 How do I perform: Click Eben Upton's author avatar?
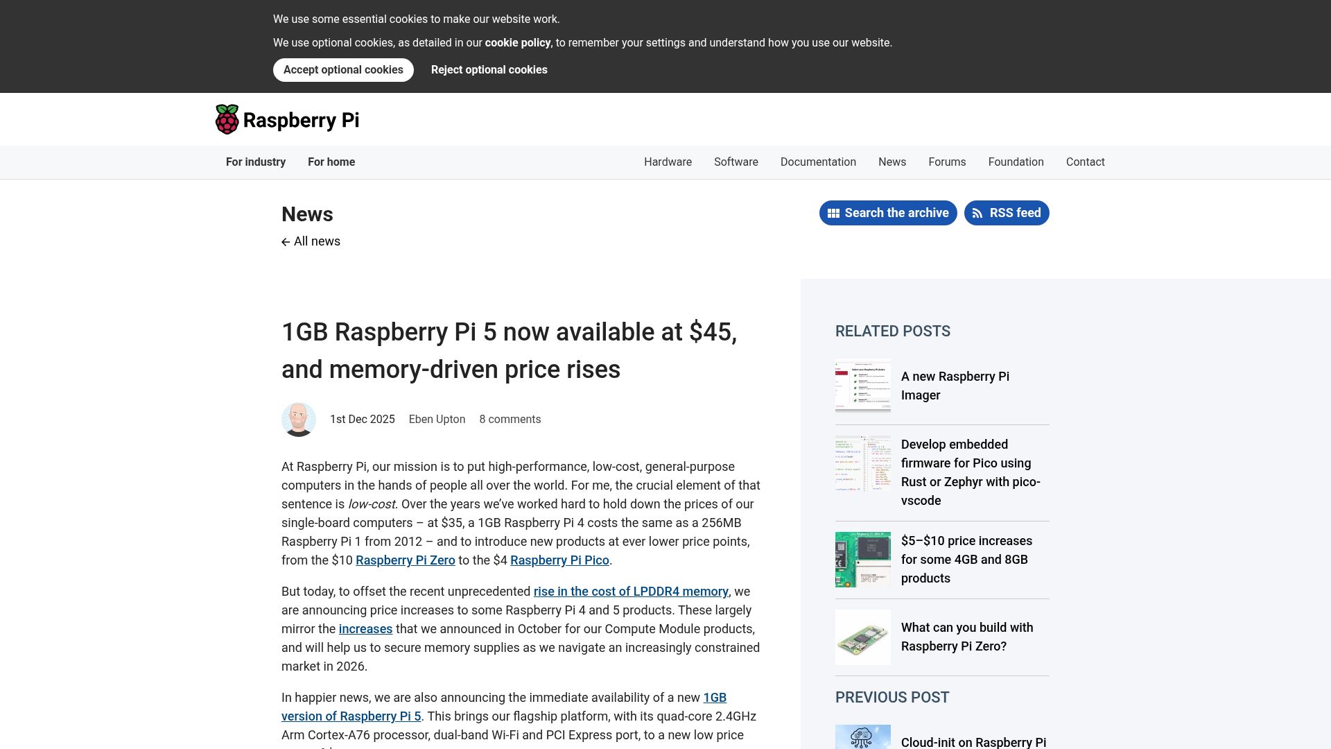tap(299, 420)
